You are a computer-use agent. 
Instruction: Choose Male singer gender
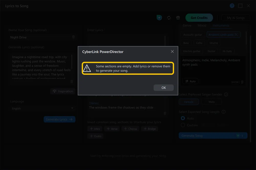(212, 102)
